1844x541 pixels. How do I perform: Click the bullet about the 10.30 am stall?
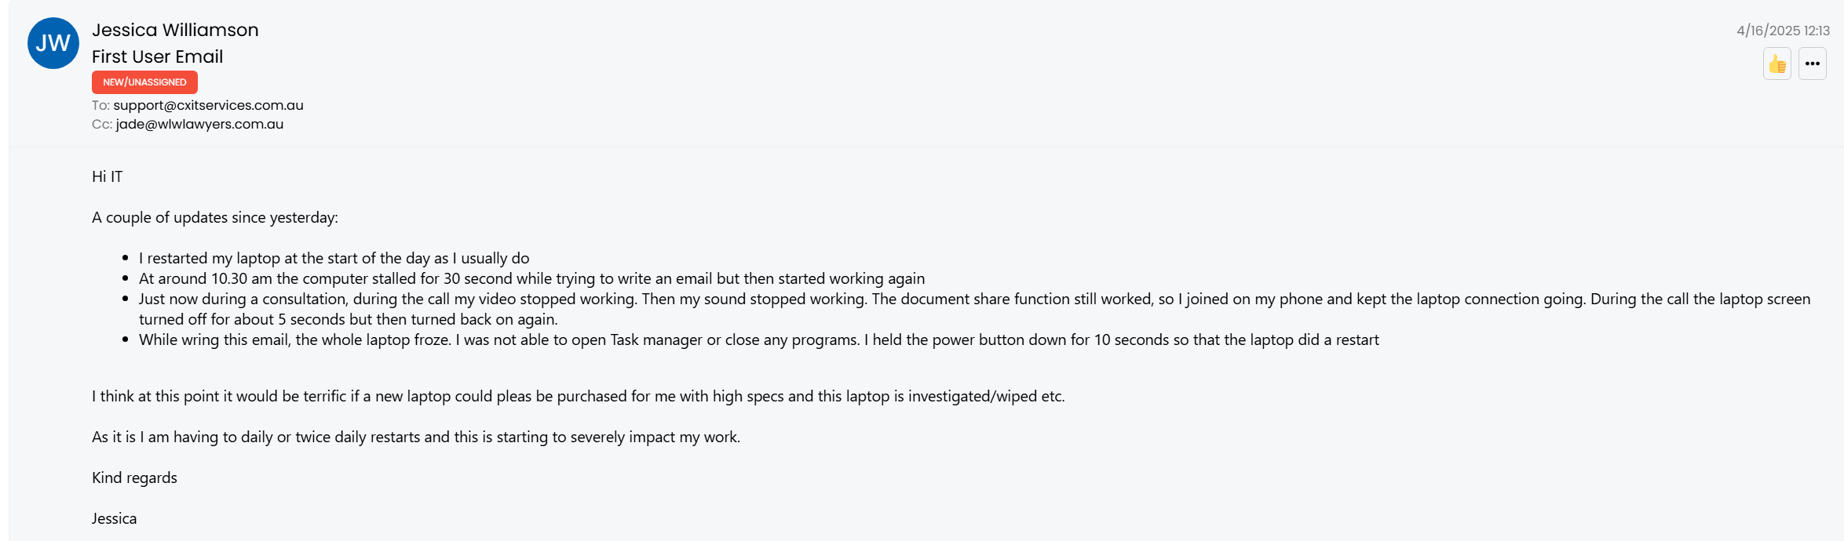(531, 278)
